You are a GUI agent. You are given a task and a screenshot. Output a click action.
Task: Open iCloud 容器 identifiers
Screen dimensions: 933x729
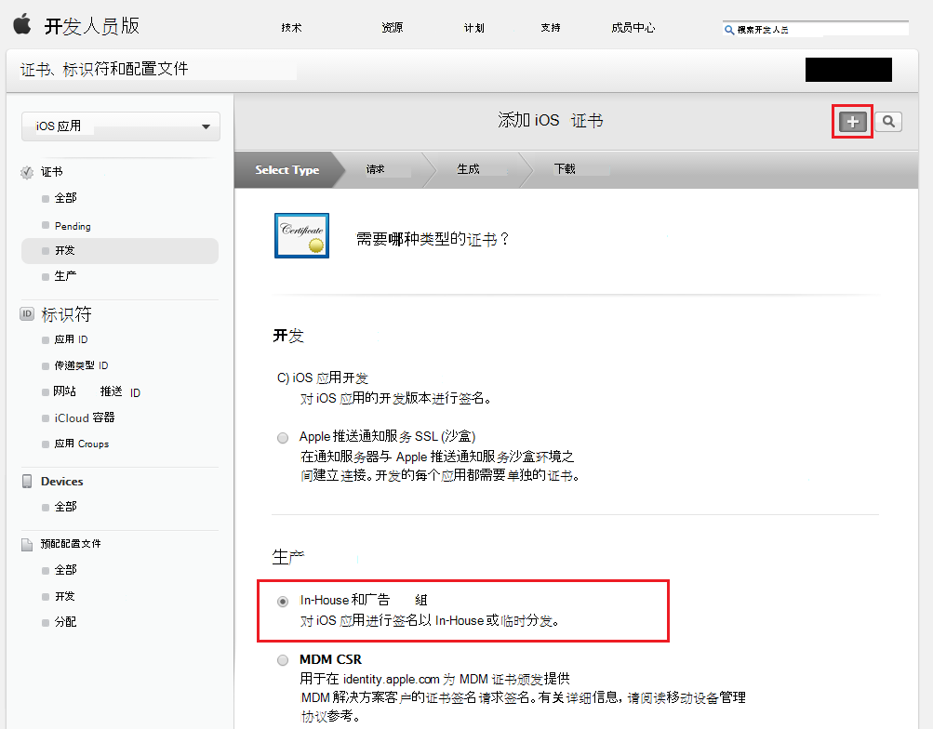[85, 418]
